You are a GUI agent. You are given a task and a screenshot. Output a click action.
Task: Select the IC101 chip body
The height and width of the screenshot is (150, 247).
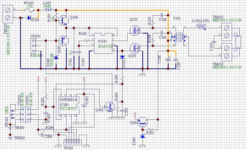click(103, 43)
